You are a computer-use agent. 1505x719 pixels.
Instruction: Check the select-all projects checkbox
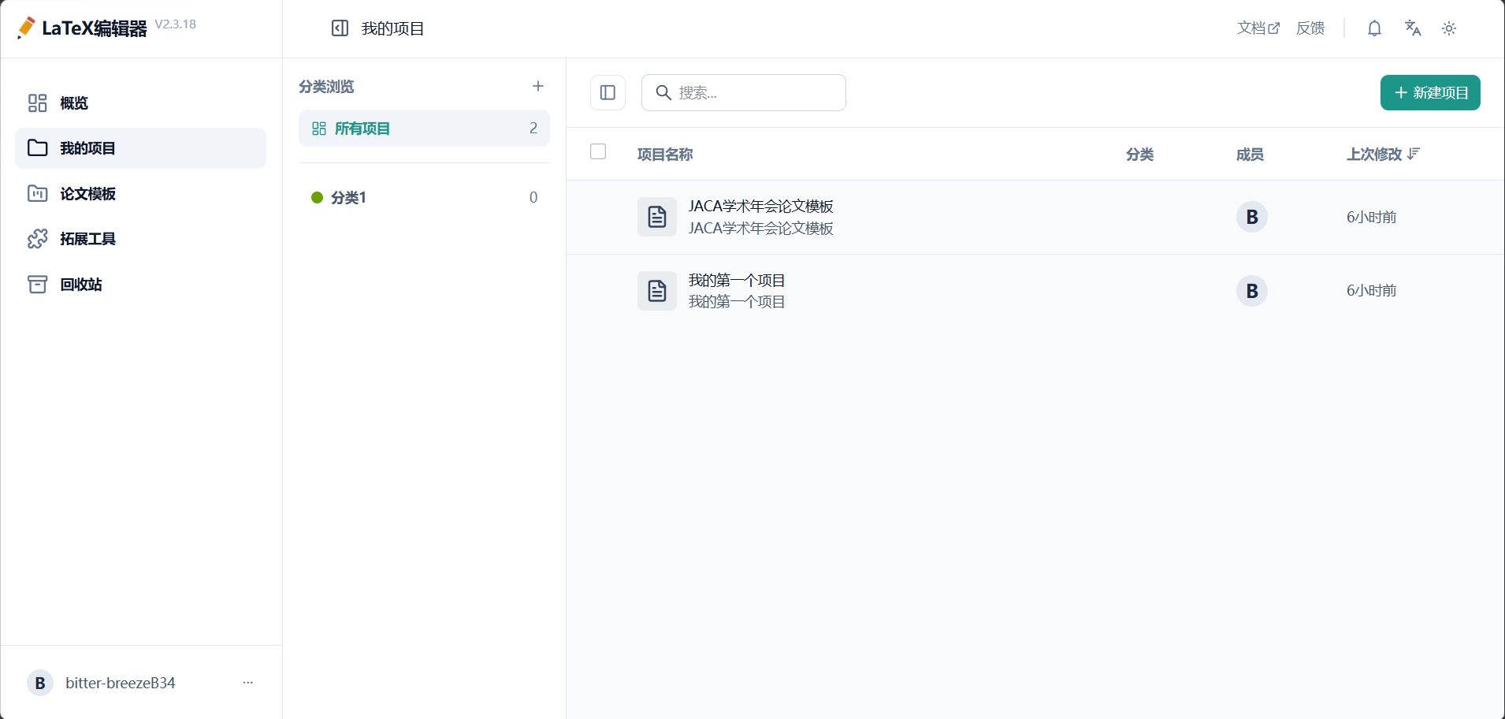[x=598, y=151]
